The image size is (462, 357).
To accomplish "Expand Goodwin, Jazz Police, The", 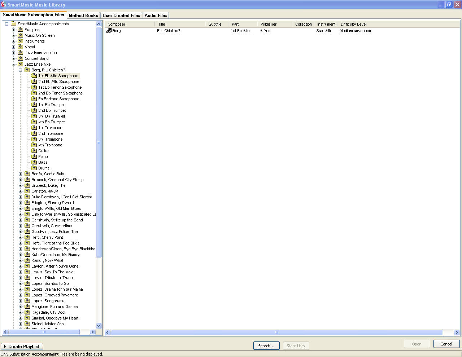I will point(21,232).
